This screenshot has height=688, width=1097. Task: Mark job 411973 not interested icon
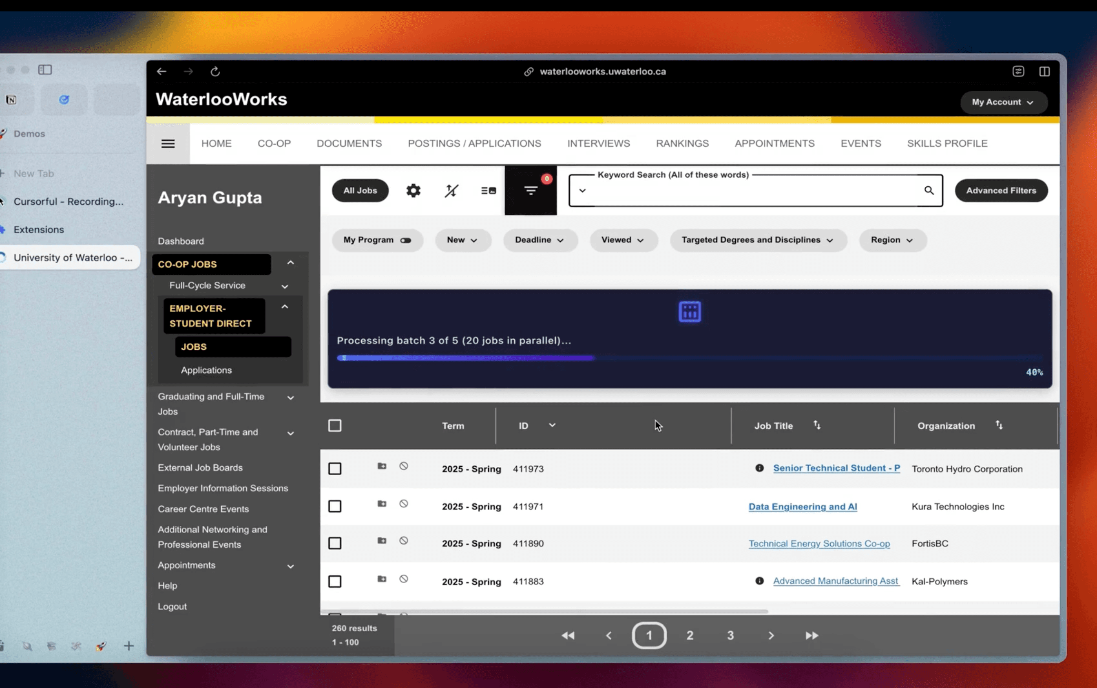coord(403,466)
